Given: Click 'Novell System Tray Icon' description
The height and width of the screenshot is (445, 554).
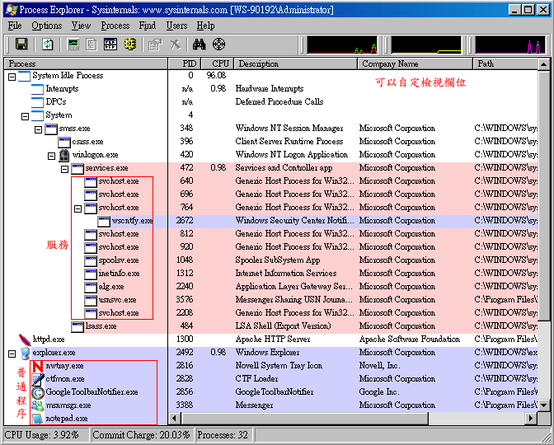Looking at the screenshot, I should click(x=279, y=366).
